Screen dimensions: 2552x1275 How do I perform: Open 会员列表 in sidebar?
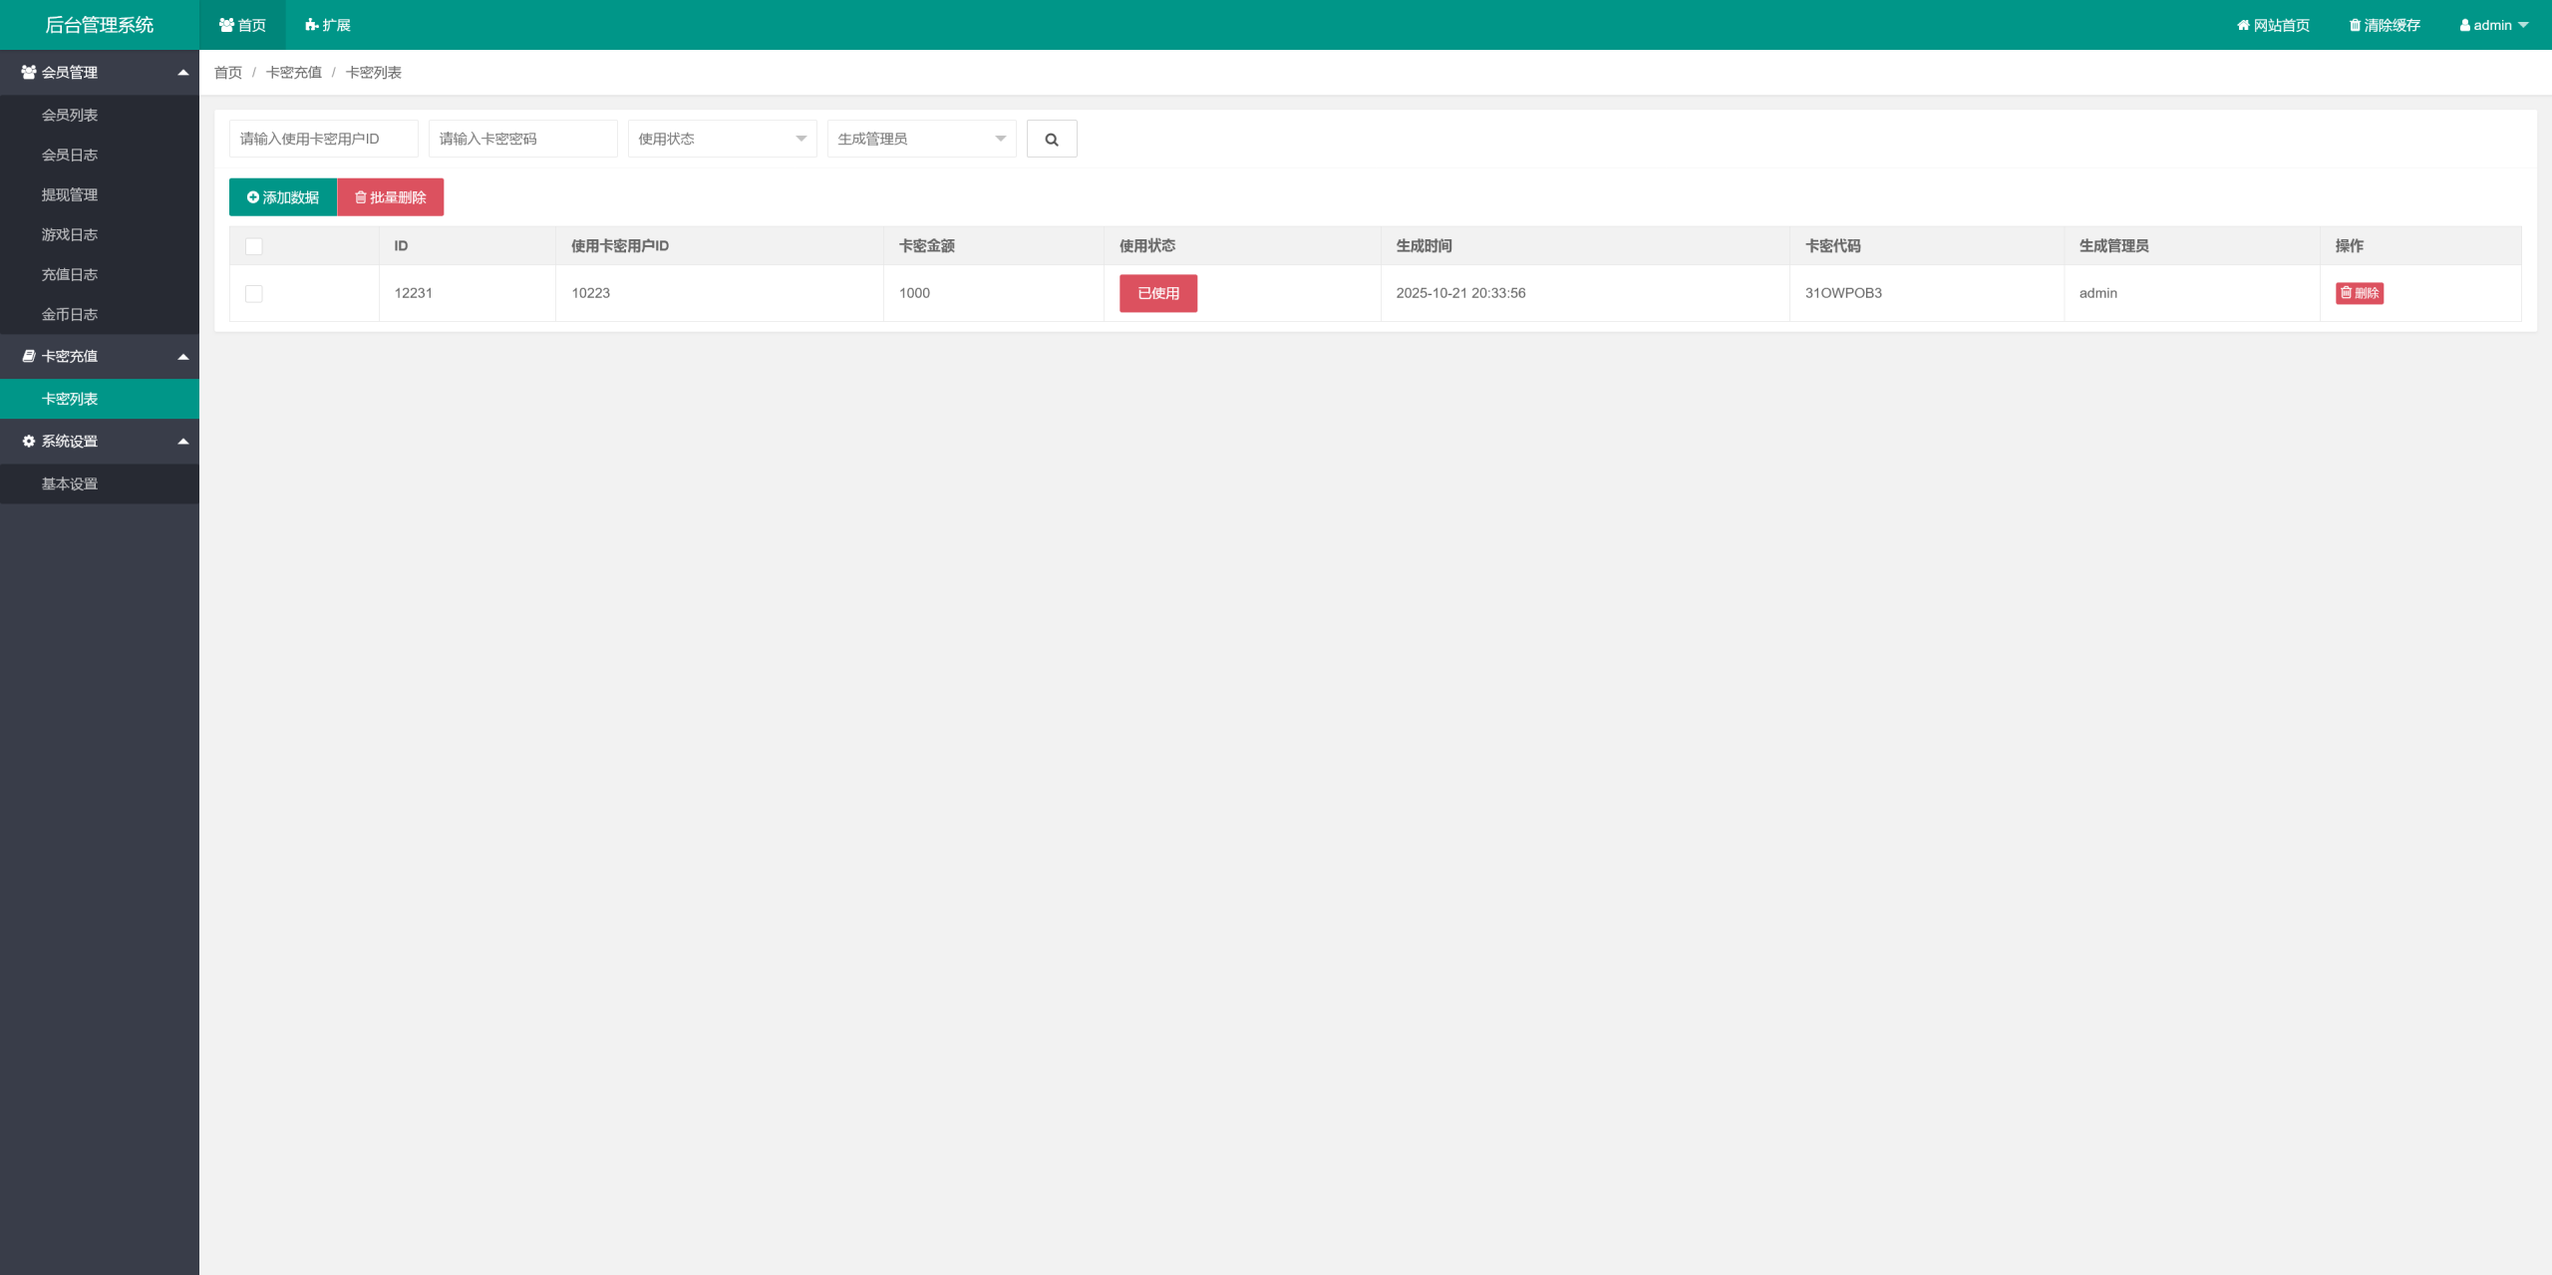pos(70,115)
